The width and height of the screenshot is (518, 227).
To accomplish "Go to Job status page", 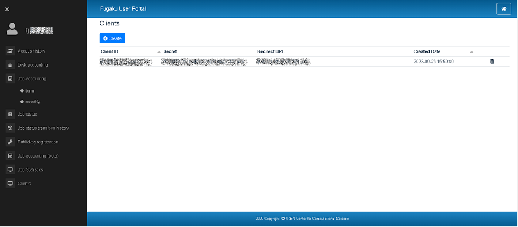I will click(27, 114).
